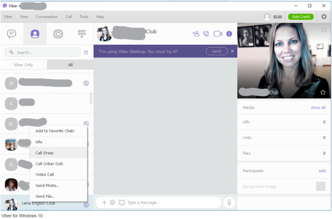Select the IB contact row avatar
This screenshot has height=219, width=332.
click(x=11, y=83)
